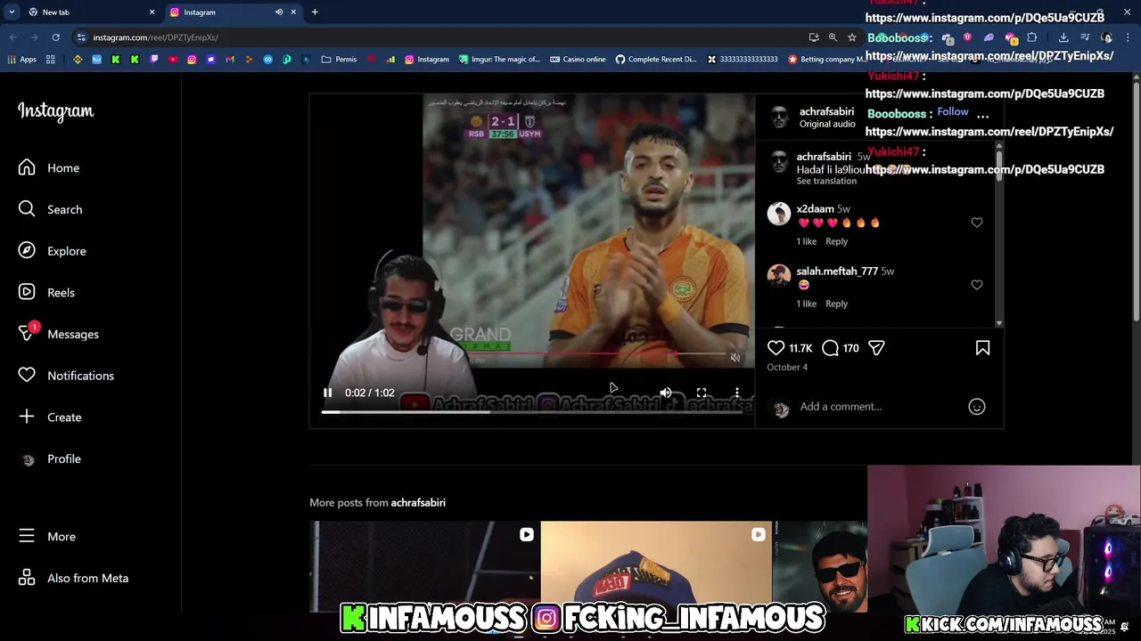
Task: Click achrafsabiri in More posts heading
Action: pyautogui.click(x=418, y=503)
